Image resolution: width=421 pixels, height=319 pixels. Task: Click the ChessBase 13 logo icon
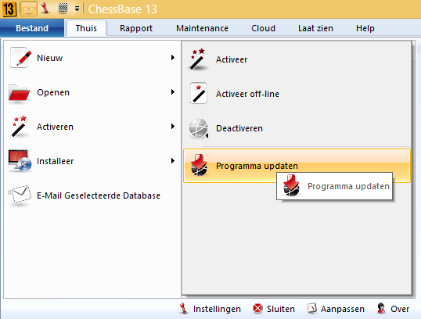[9, 9]
